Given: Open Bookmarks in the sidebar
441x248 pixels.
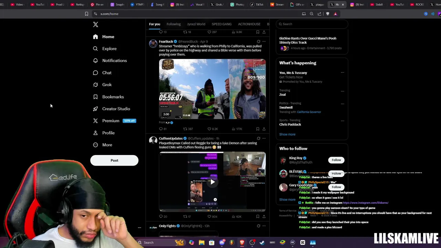Looking at the screenshot, I should pyautogui.click(x=108, y=97).
